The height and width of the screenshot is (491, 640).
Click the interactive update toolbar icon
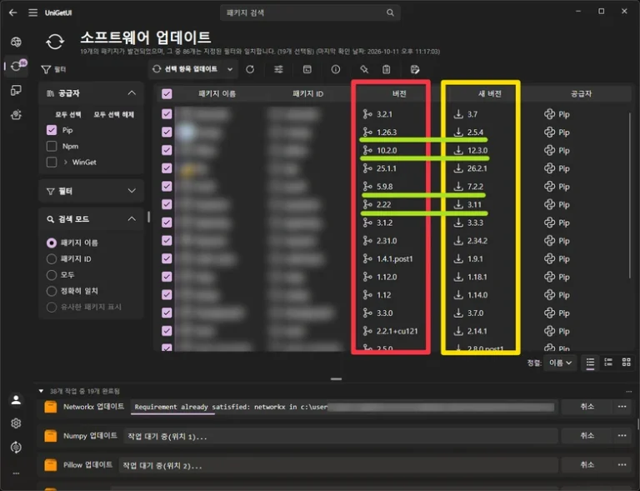307,69
